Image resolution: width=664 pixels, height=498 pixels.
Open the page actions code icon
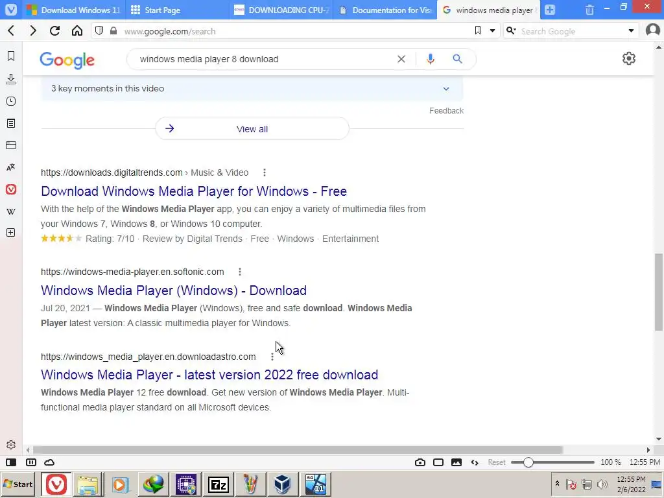click(475, 462)
